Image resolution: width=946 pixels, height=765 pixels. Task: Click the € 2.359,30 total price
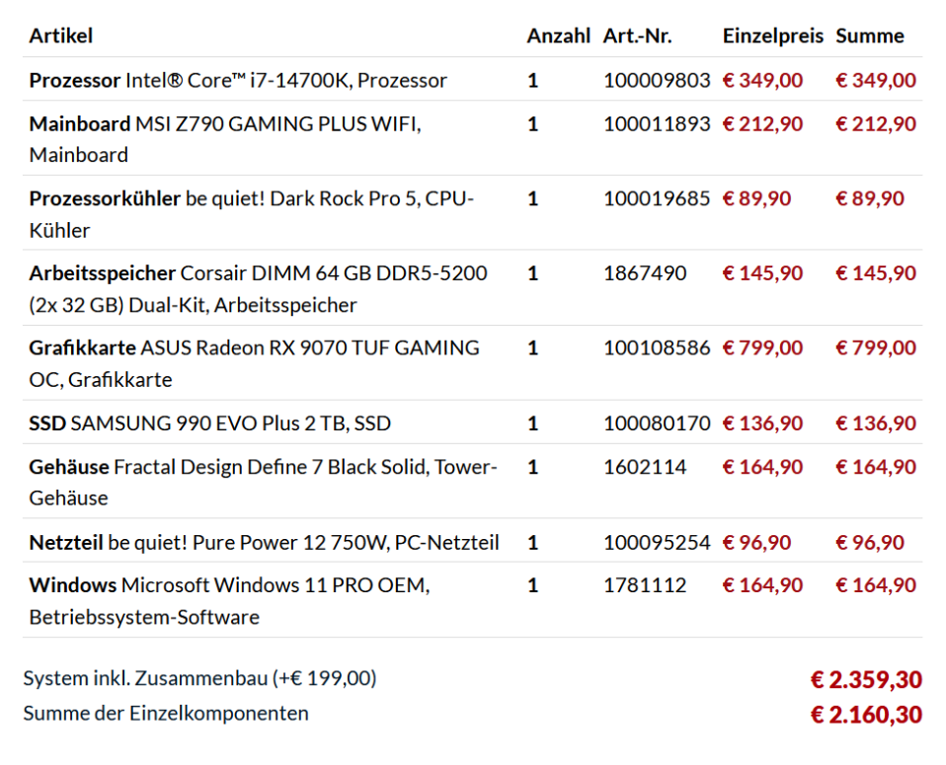866,680
